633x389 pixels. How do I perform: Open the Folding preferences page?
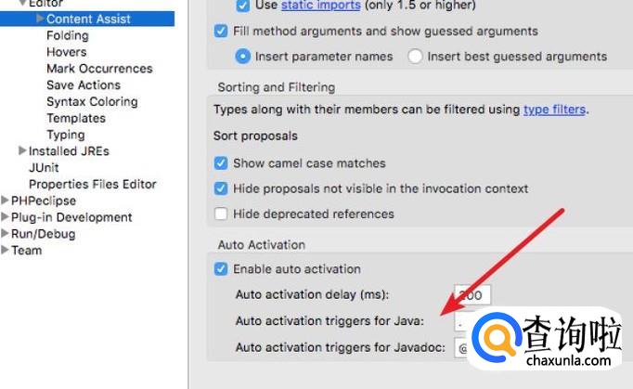click(68, 35)
